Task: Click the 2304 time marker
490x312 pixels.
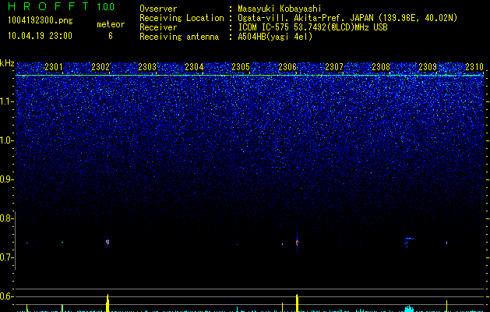Action: [x=194, y=67]
